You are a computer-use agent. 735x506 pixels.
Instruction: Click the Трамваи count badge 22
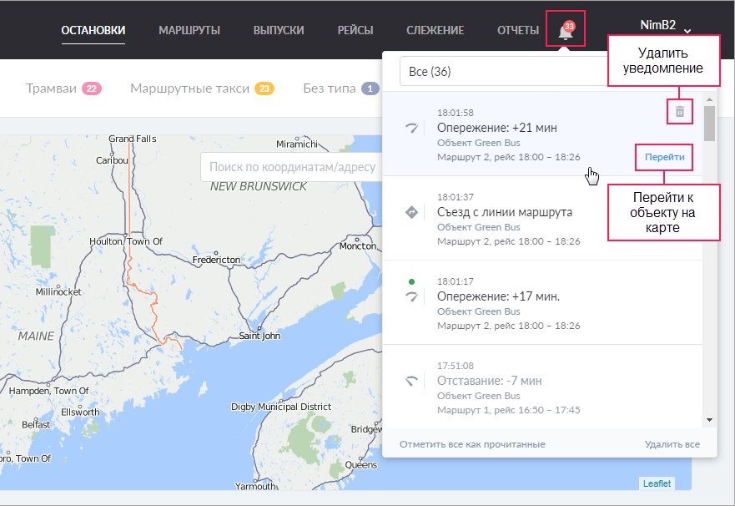tap(92, 89)
